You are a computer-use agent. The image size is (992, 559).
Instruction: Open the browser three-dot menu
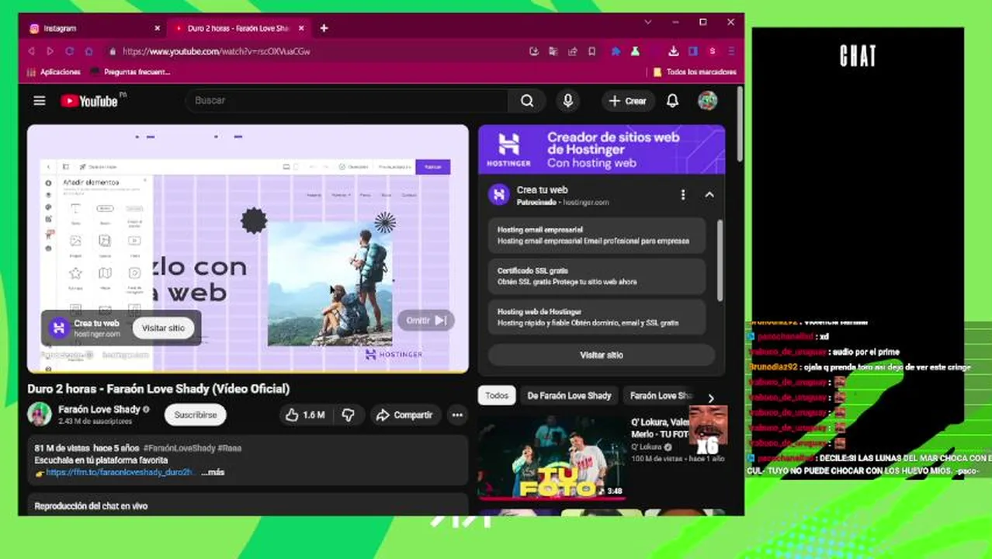click(731, 51)
